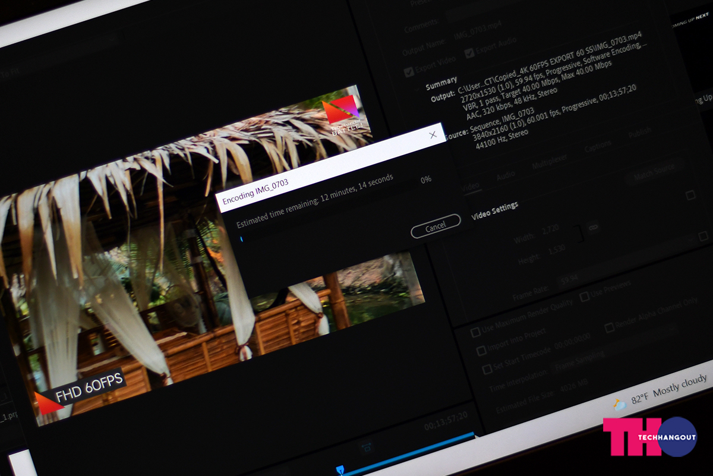This screenshot has width=713, height=476.
Task: Close the Encoding IMG_0703 dialog
Action: [x=433, y=135]
